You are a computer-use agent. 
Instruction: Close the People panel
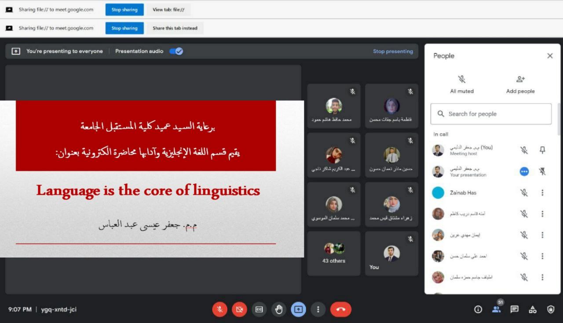(x=550, y=56)
